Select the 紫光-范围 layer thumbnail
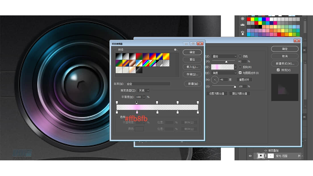 (260, 156)
